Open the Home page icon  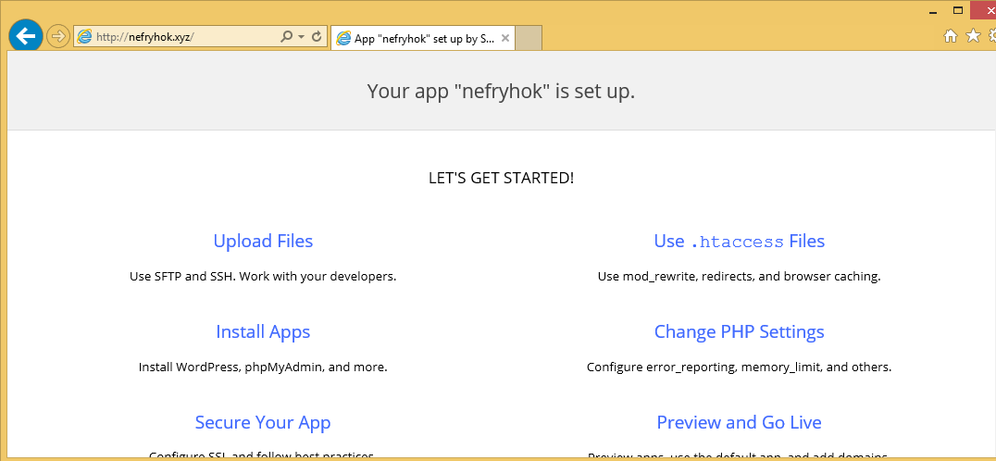(951, 36)
